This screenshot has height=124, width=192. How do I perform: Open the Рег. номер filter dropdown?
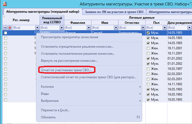[x=37, y=28]
